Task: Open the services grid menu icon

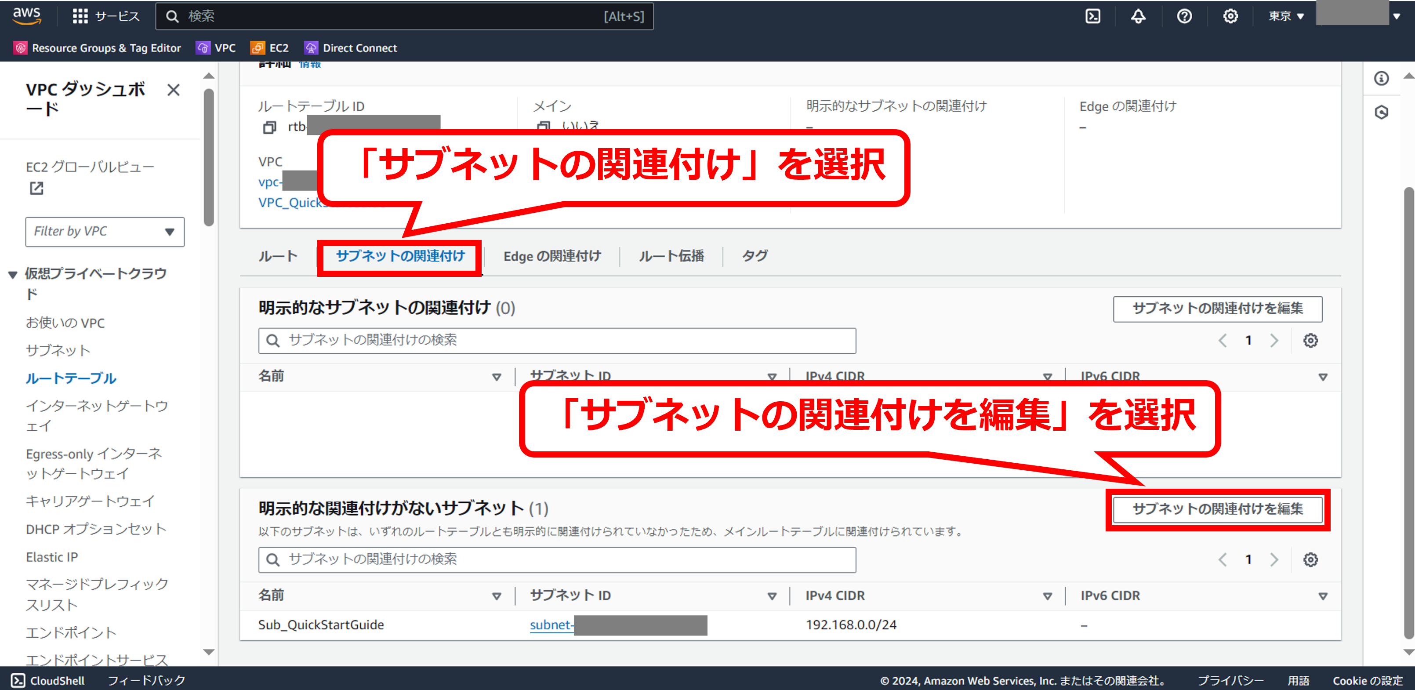Action: pos(80,16)
